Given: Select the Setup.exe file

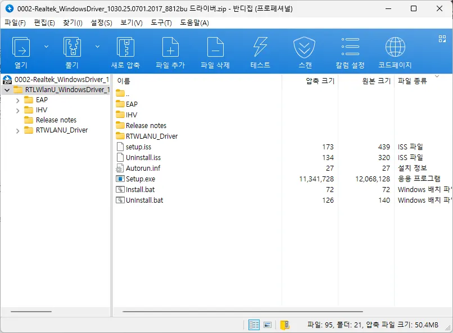Looking at the screenshot, I should click(x=135, y=179).
